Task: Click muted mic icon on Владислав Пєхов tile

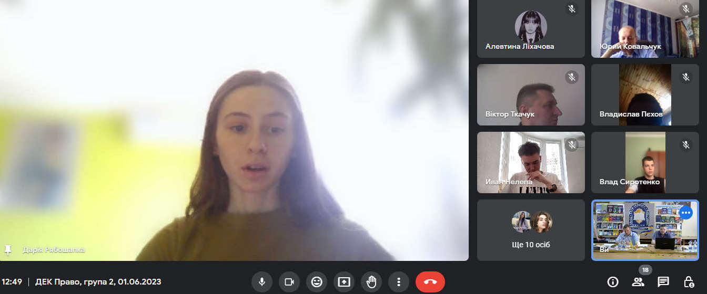Action: point(685,77)
